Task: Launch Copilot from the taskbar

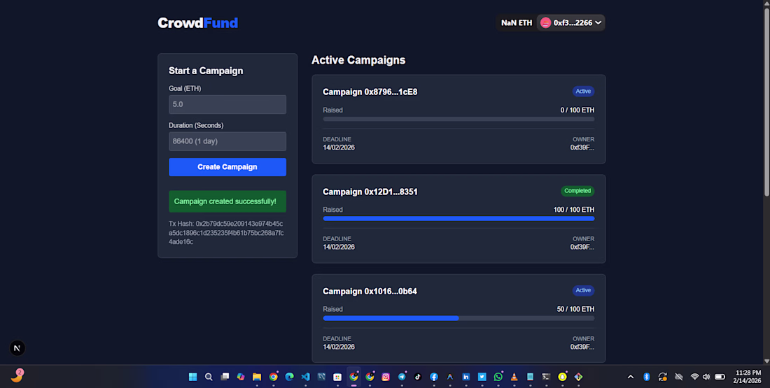Action: coord(241,377)
